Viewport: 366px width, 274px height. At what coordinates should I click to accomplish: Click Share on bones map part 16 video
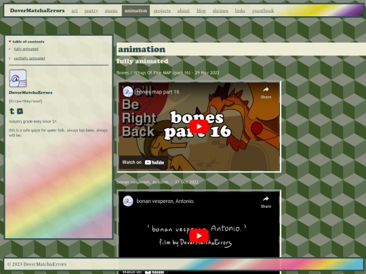click(x=266, y=93)
